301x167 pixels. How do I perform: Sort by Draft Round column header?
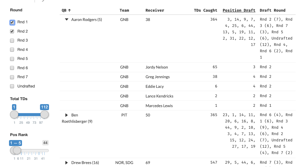tap(272, 10)
